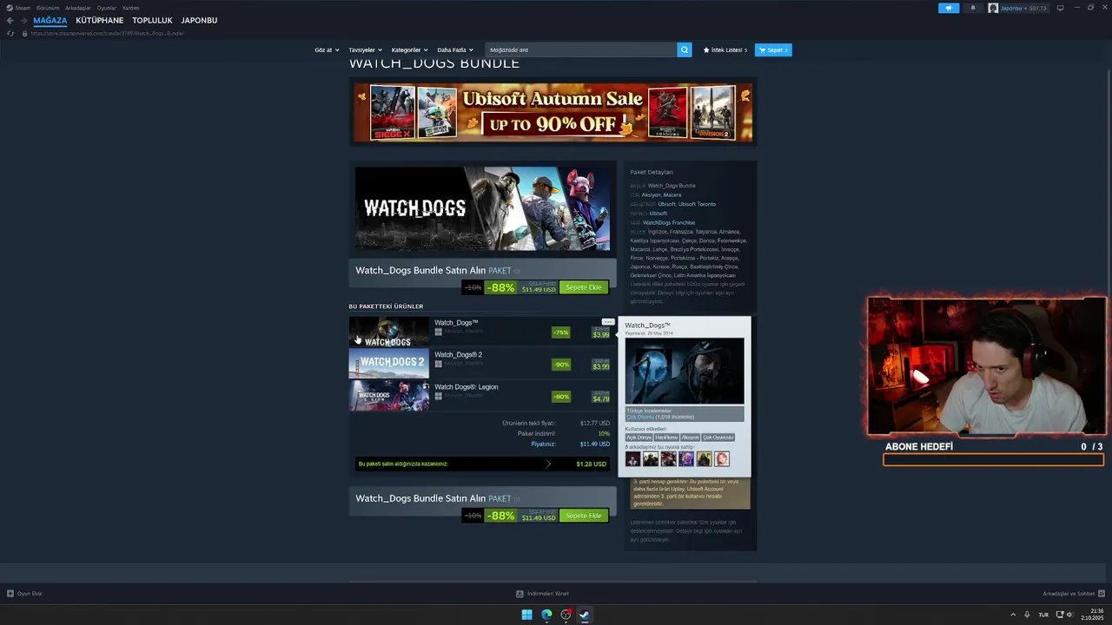Click the Steam taskbar icon
Image resolution: width=1112 pixels, height=625 pixels.
click(x=585, y=615)
